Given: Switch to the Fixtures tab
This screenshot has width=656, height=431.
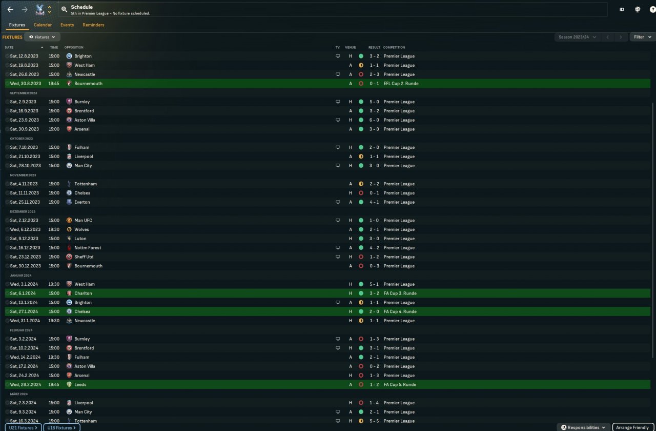Looking at the screenshot, I should (x=17, y=25).
